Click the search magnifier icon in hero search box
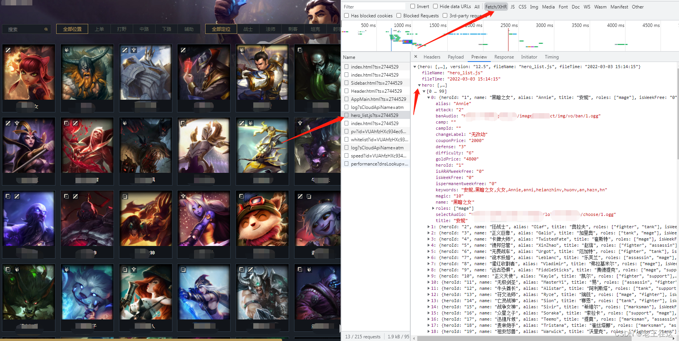This screenshot has height=341, width=679. click(46, 29)
